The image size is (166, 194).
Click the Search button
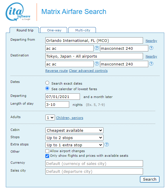point(150,179)
